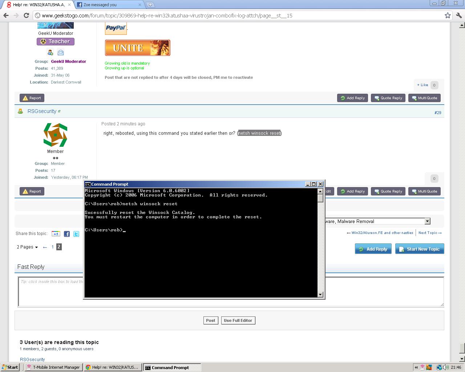Switch to 'Zoe messaged you' browser tab

[108, 5]
